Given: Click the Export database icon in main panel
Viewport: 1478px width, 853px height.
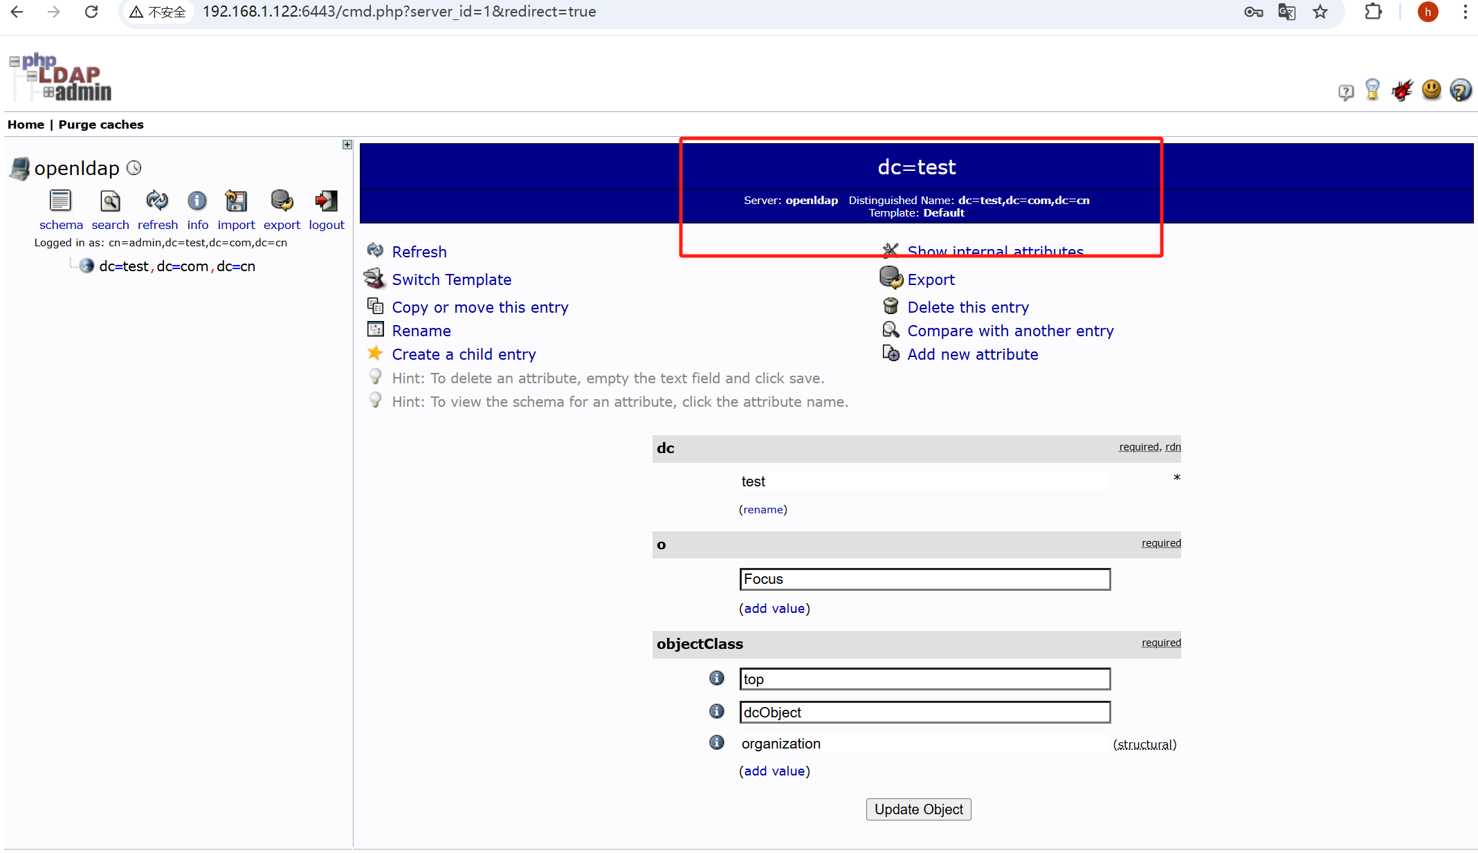Looking at the screenshot, I should click(891, 277).
